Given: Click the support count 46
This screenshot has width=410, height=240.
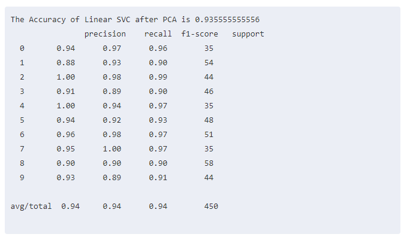Looking at the screenshot, I should pyautogui.click(x=209, y=92).
